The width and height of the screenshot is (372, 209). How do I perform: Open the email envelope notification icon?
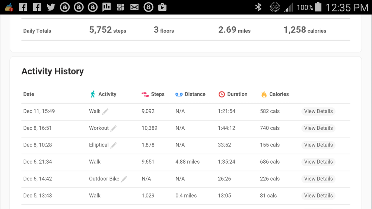tap(134, 7)
